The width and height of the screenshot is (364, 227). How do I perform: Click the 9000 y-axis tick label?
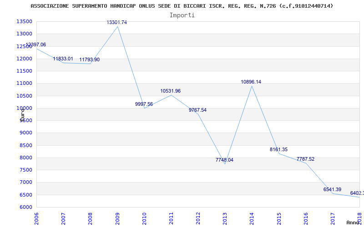tap(25, 133)
